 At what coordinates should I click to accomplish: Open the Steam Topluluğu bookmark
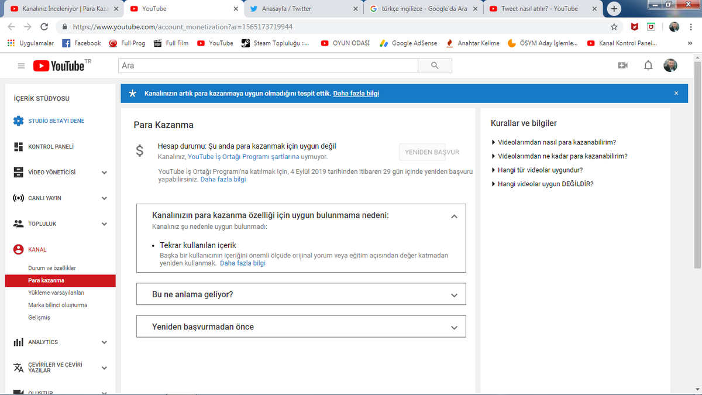tap(276, 43)
